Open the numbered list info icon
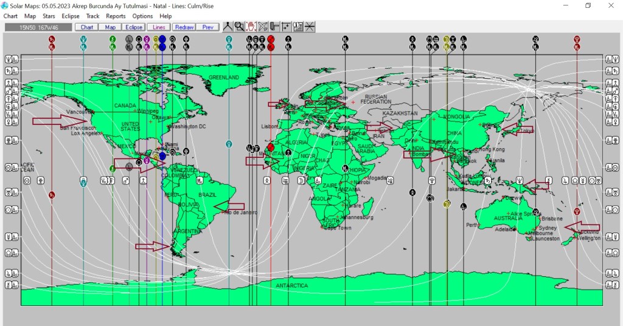The image size is (623, 326). point(298,27)
